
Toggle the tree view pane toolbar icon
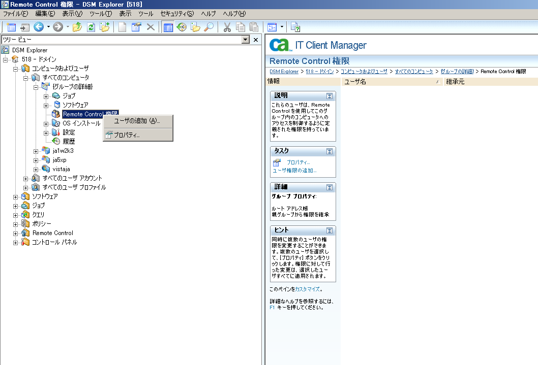click(168, 27)
